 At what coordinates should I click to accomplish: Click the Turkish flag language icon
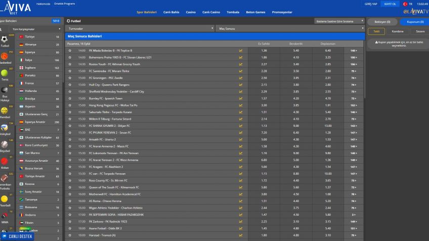click(405, 4)
